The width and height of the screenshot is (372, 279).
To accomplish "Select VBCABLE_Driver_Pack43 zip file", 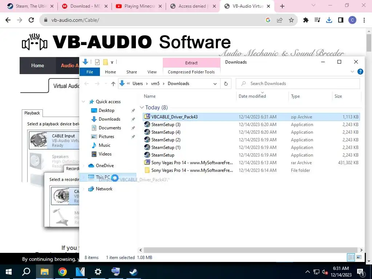I will coord(251,117).
